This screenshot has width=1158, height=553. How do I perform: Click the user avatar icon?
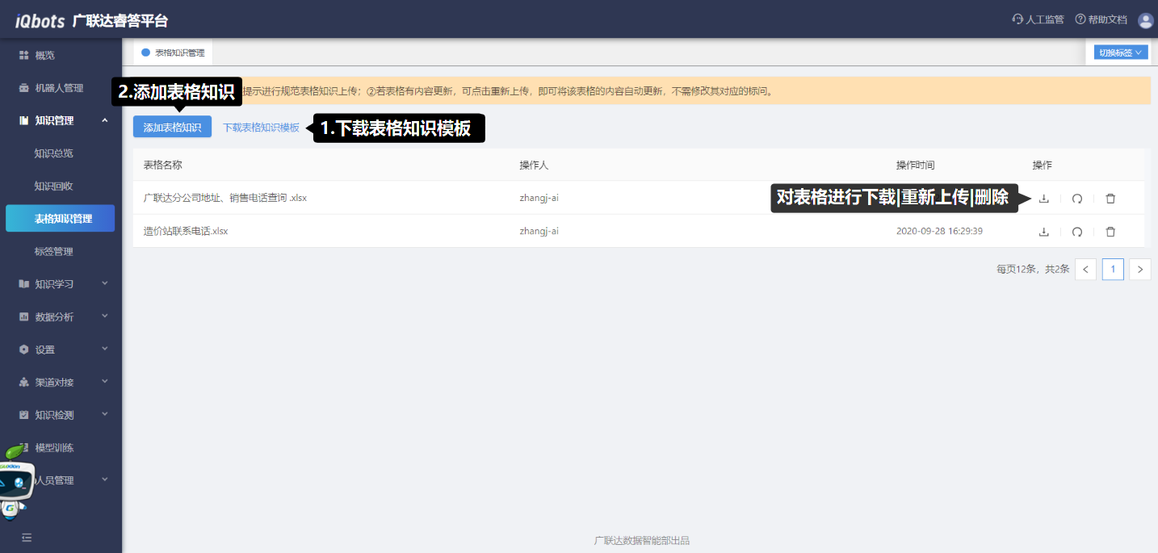click(1145, 20)
